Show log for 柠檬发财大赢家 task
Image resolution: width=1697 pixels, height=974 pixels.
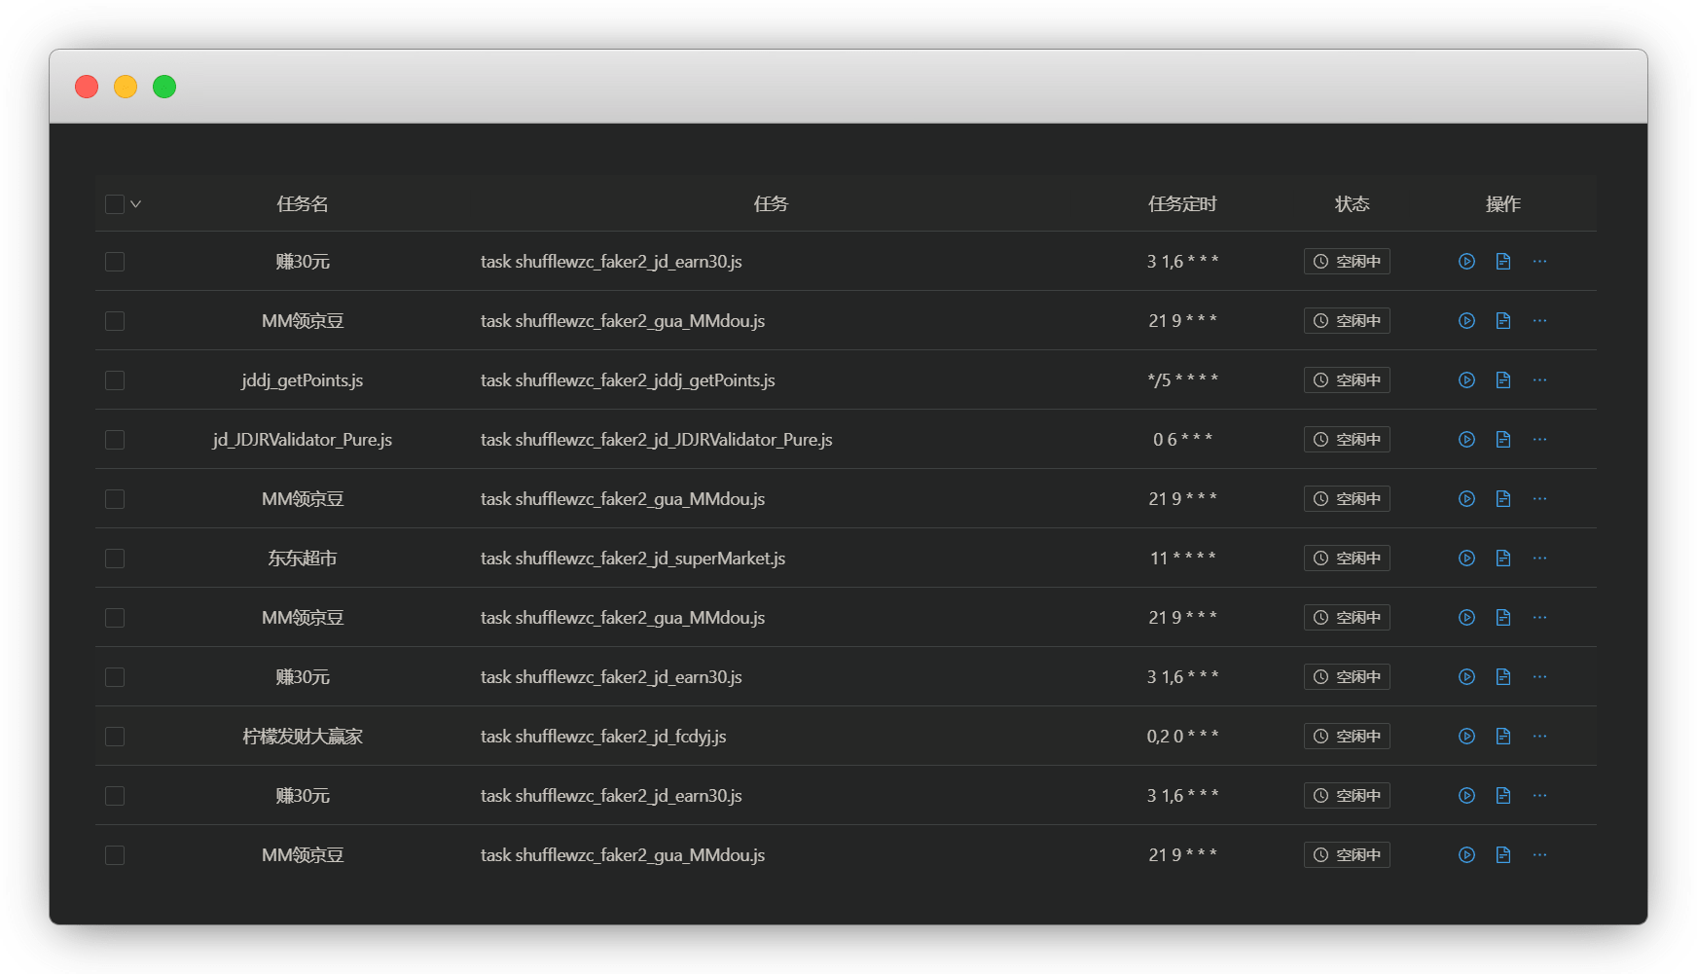point(1503,737)
